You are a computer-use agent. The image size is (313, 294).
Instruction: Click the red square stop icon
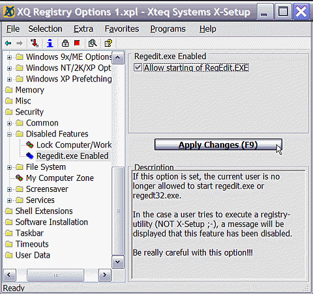77,43
